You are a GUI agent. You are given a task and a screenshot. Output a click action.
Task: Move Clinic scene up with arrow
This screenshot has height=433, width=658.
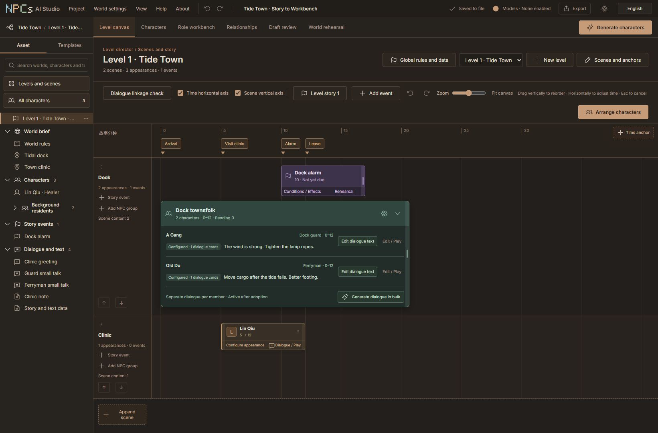[x=104, y=387]
